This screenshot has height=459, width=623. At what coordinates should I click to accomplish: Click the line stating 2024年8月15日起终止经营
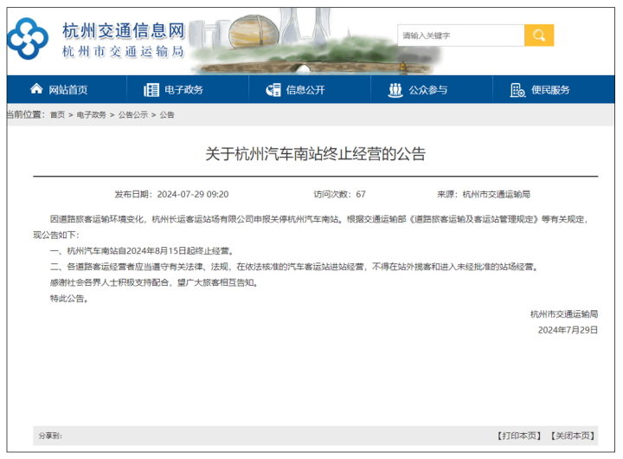click(x=141, y=251)
